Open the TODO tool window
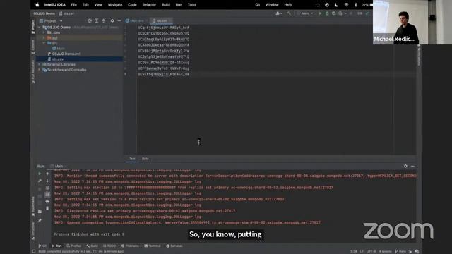Screen dimensions: 452x254 click(109, 246)
